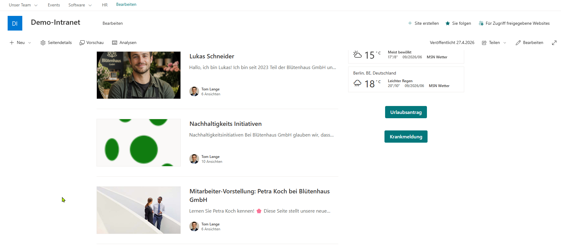The height and width of the screenshot is (252, 561).
Task: Open the Analysen page statistics
Action: 124,43
